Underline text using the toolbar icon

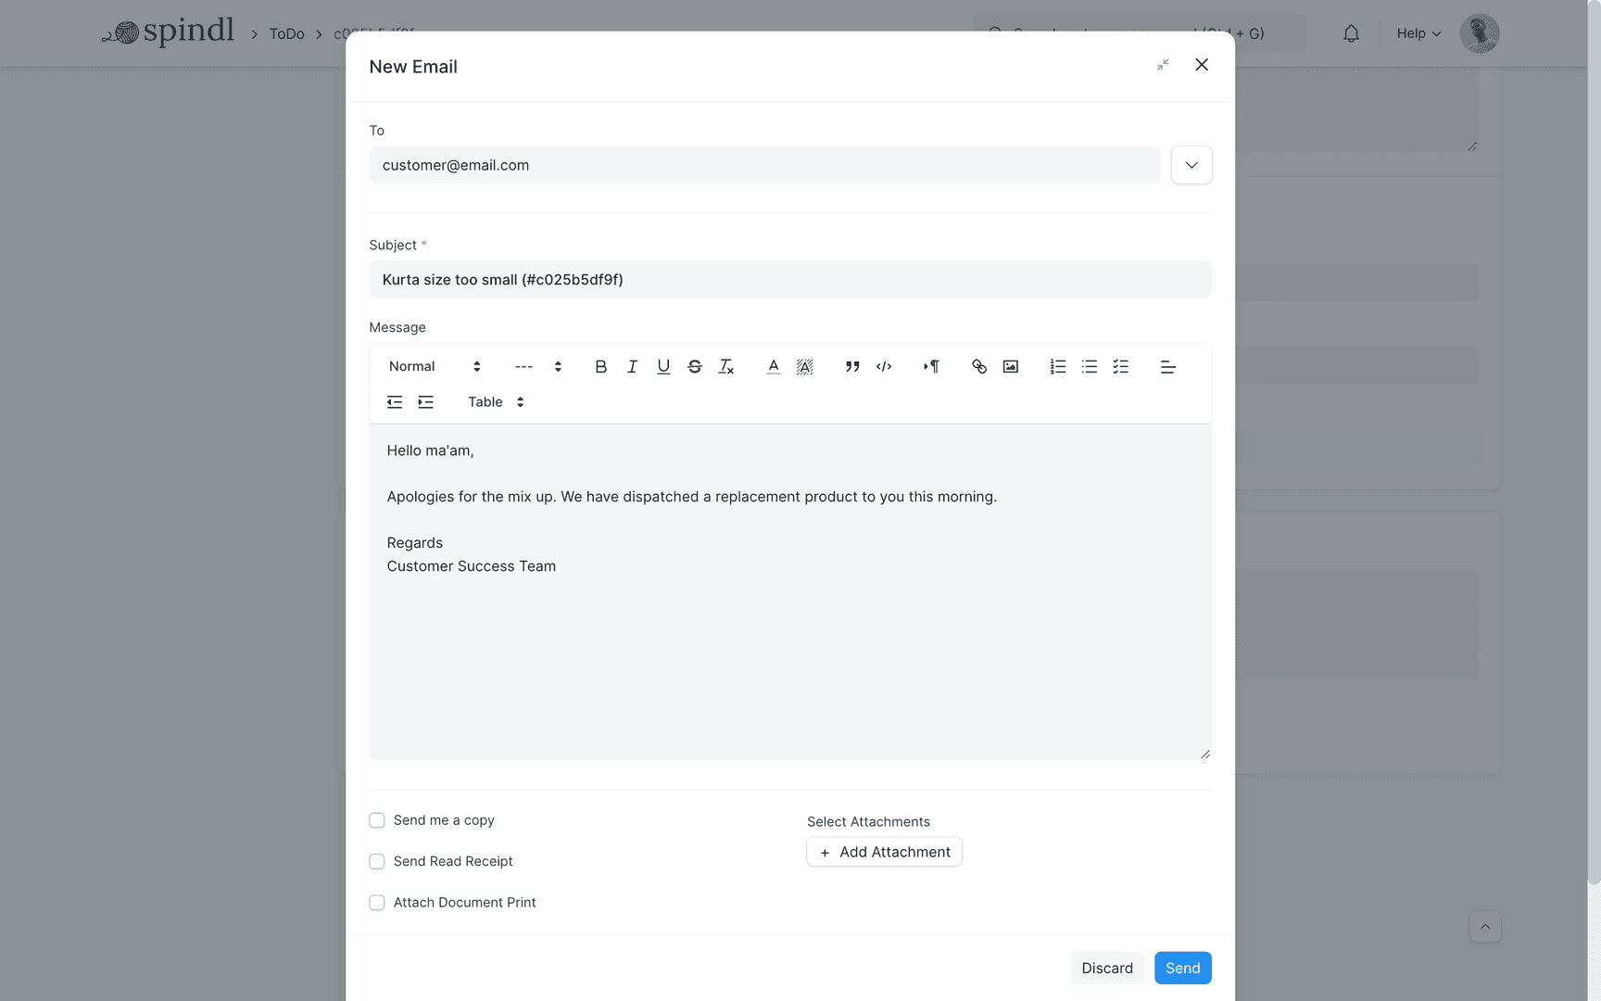pyautogui.click(x=663, y=366)
